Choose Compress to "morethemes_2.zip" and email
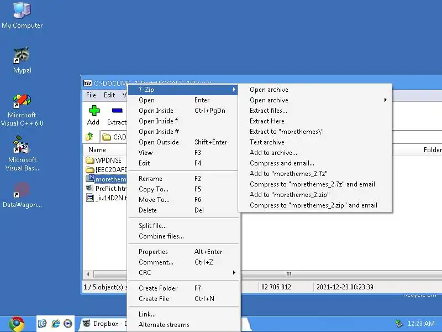Screen dimensions: 442x332 tap(315, 205)
